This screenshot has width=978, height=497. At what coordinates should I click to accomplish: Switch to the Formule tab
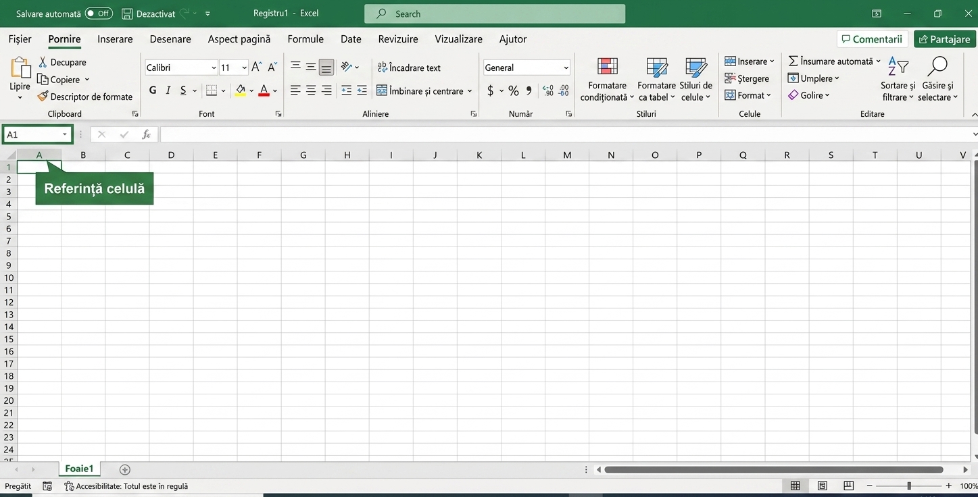pos(305,39)
